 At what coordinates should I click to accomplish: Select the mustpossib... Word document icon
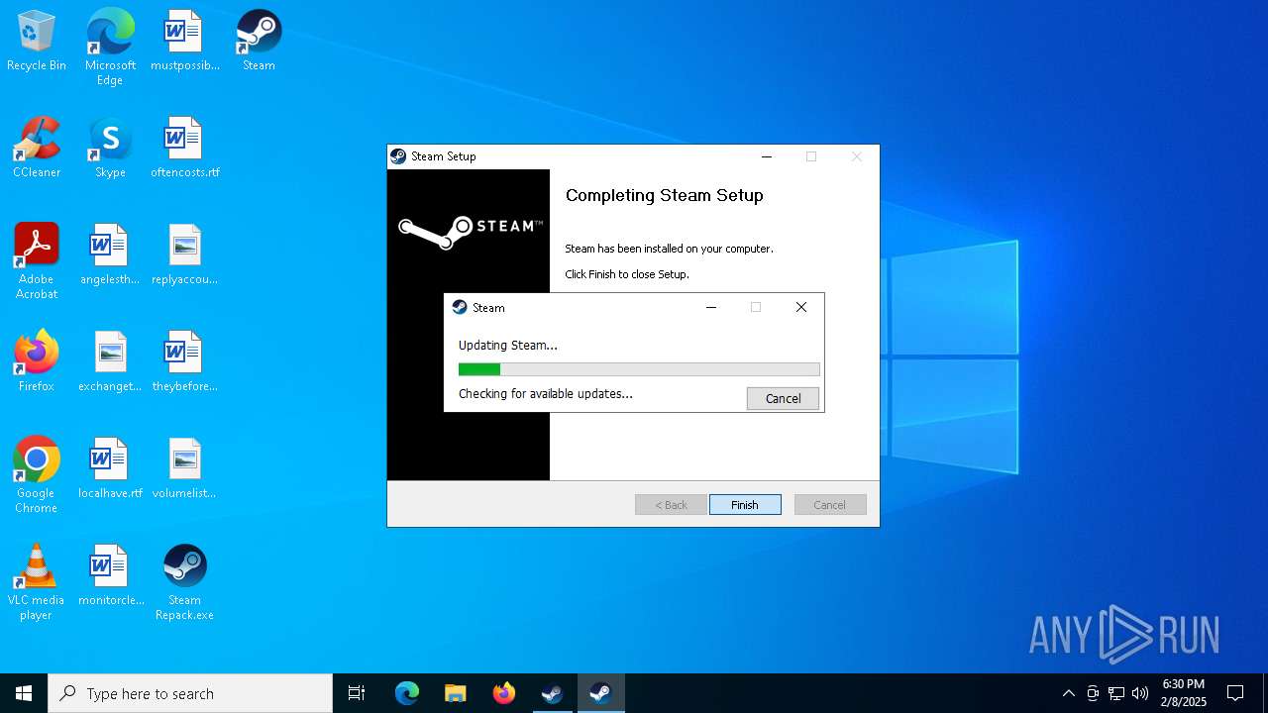(x=184, y=41)
